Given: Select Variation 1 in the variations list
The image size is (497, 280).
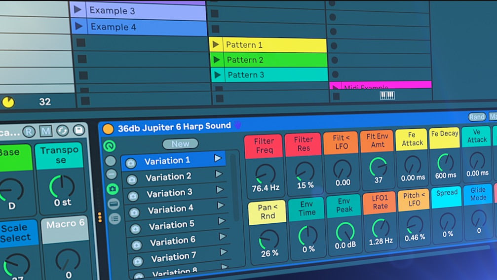Looking at the screenshot, I should [x=167, y=161].
